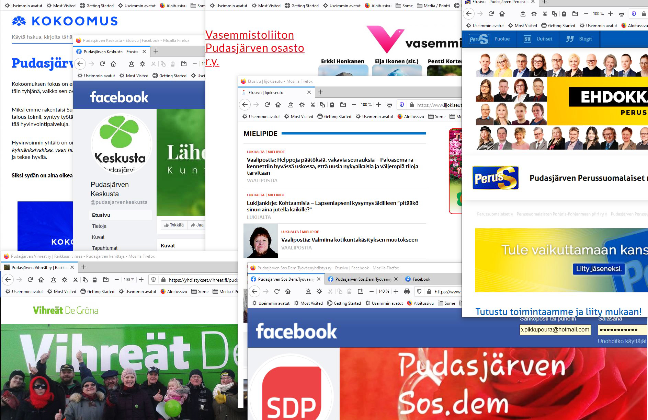Click the gear icon in the Perussuomalaiset toolbar

click(534, 14)
